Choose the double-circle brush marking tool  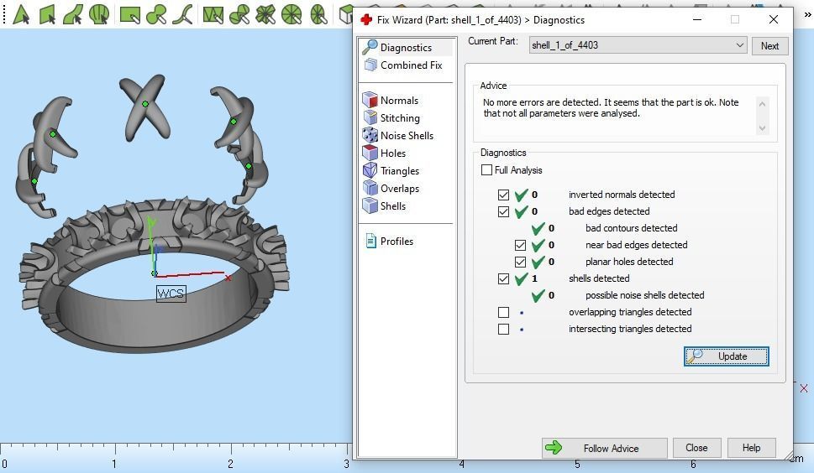tap(156, 14)
